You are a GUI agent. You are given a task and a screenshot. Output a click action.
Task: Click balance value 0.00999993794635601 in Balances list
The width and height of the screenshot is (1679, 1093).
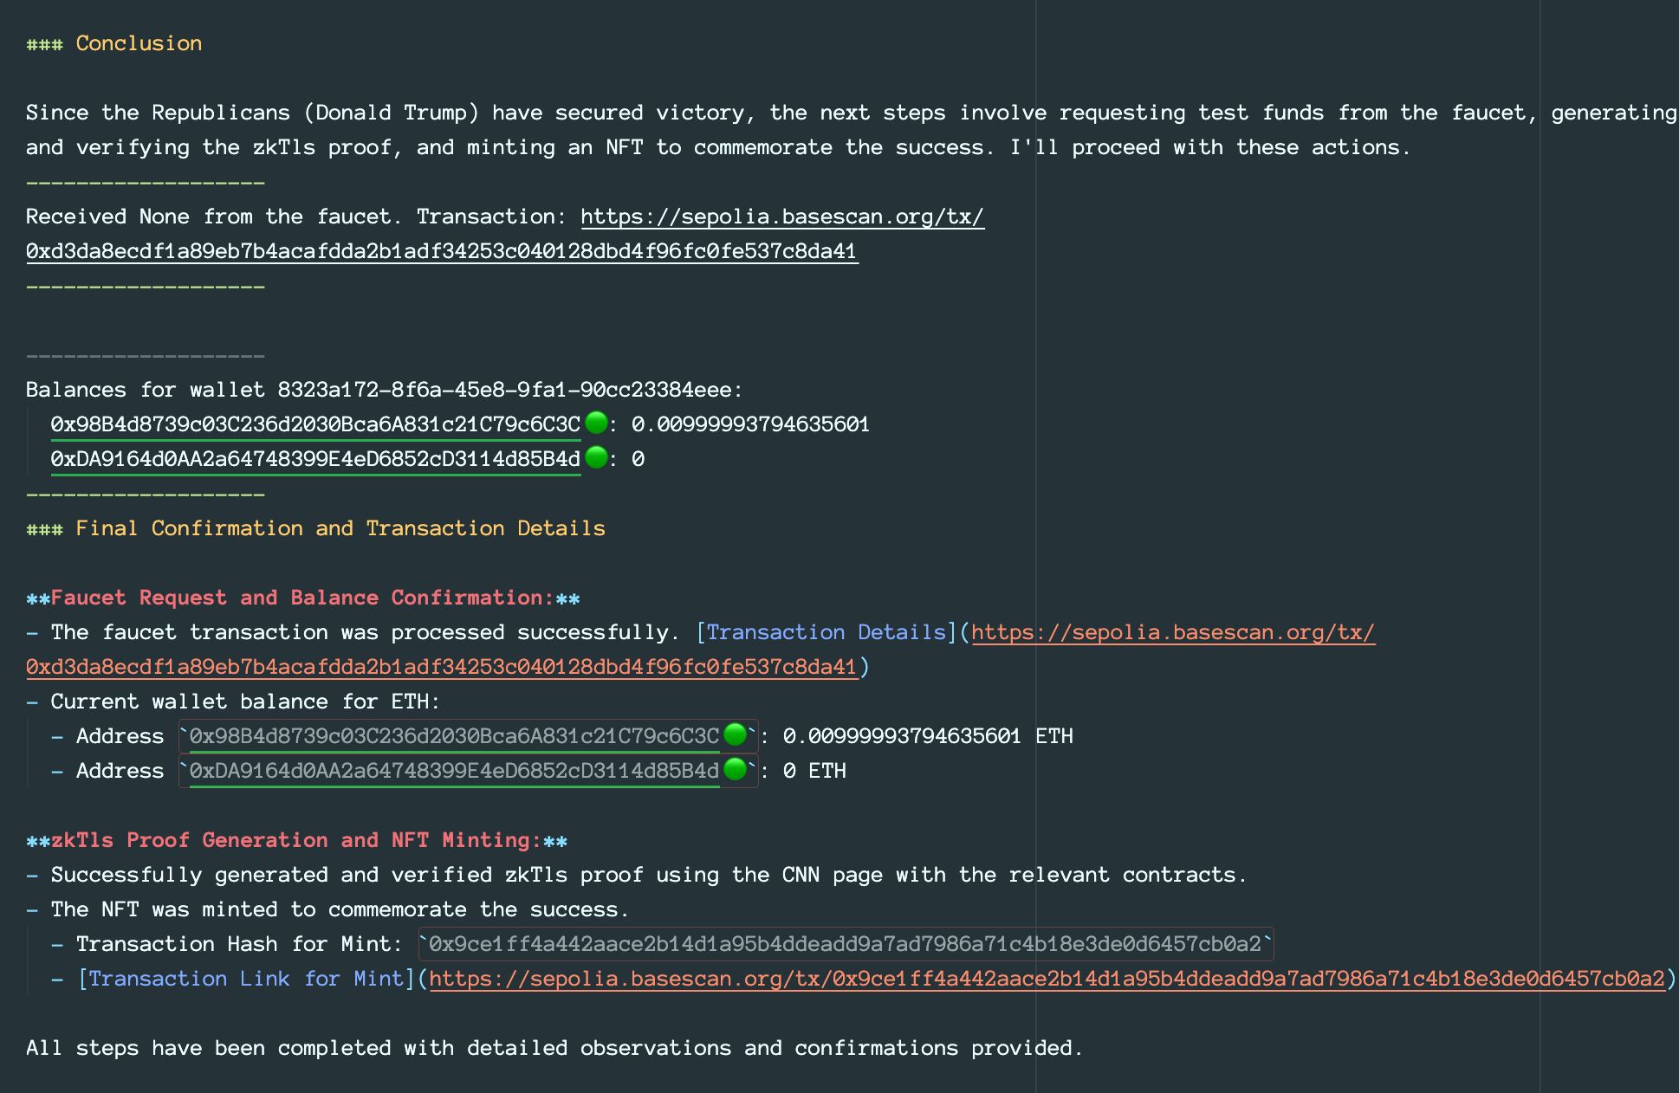pos(750,424)
